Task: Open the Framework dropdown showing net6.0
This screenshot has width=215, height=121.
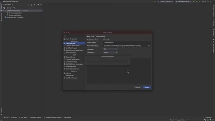Action: tap(111, 52)
